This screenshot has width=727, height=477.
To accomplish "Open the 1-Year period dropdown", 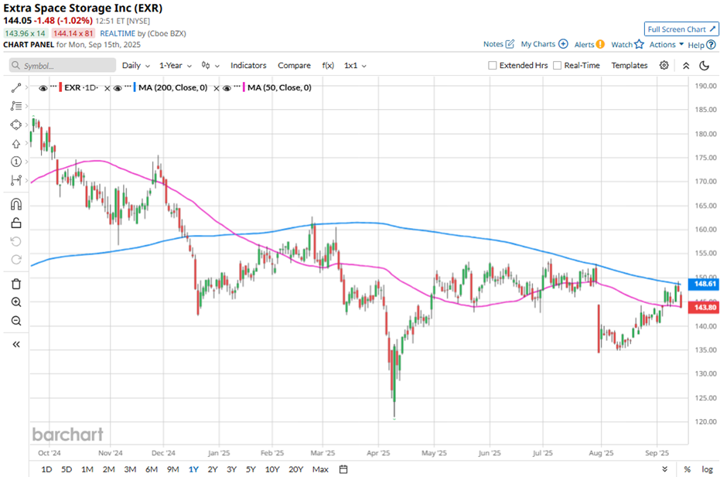I will click(x=176, y=66).
